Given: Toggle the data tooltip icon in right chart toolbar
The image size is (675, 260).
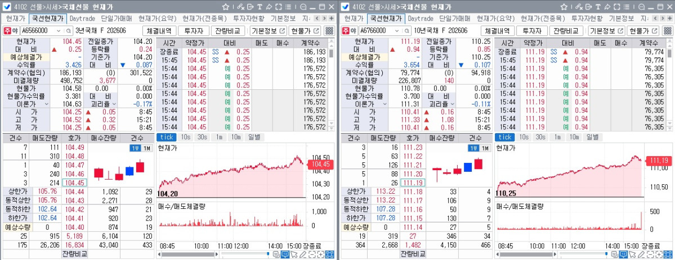Looking at the screenshot, I should pyautogui.click(x=623, y=254).
